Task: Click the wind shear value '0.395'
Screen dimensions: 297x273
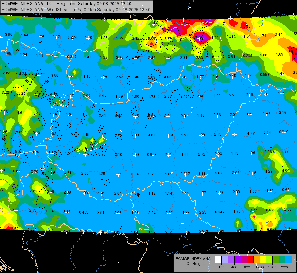Action: coord(248,56)
